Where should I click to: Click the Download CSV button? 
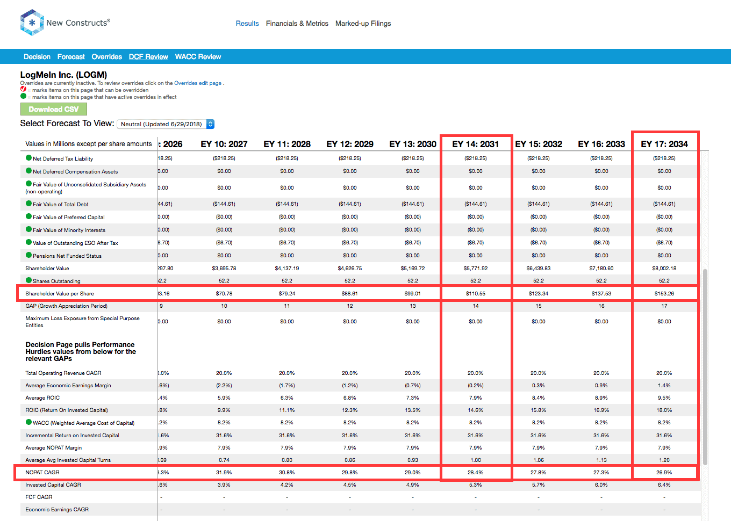tap(54, 109)
